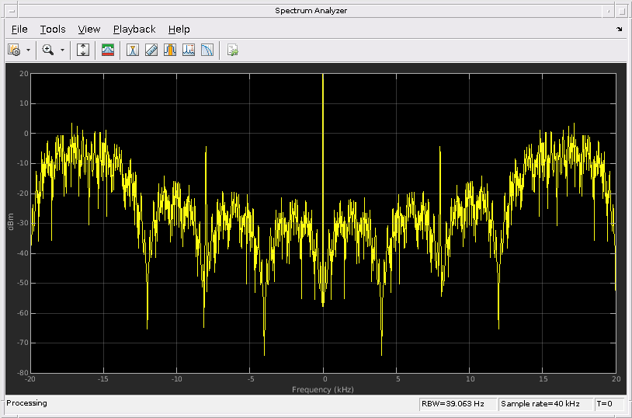Click the blue CCDF Measurements curve icon
The width and height of the screenshot is (632, 418).
(x=207, y=50)
